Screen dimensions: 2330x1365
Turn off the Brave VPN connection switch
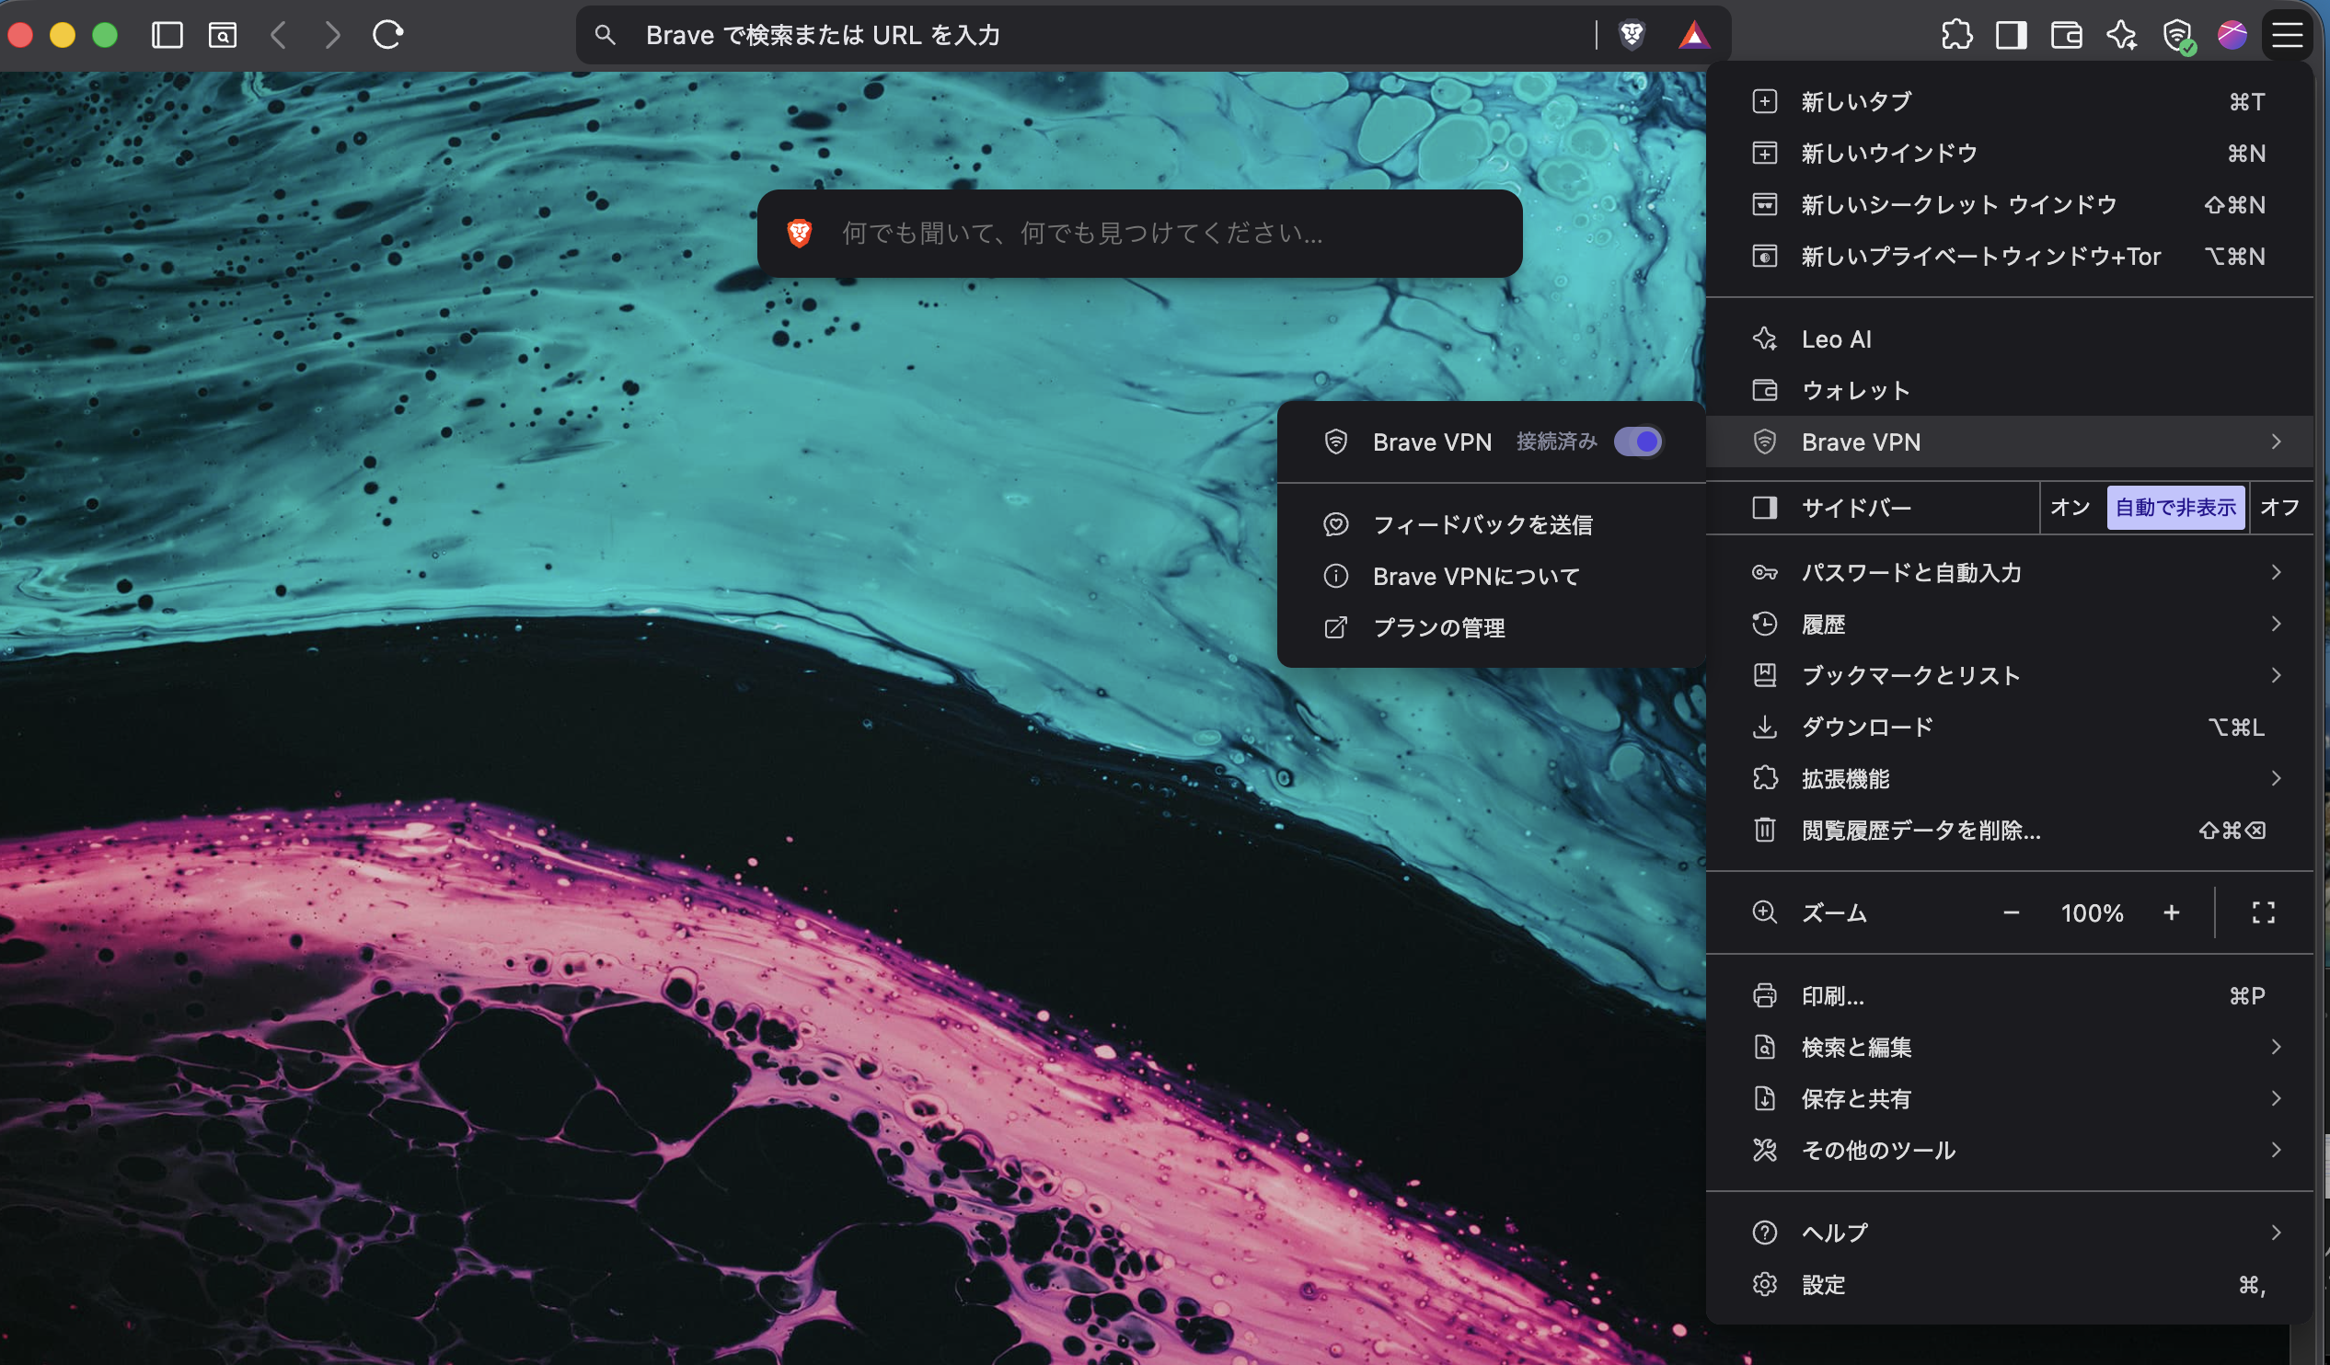[x=1638, y=442]
